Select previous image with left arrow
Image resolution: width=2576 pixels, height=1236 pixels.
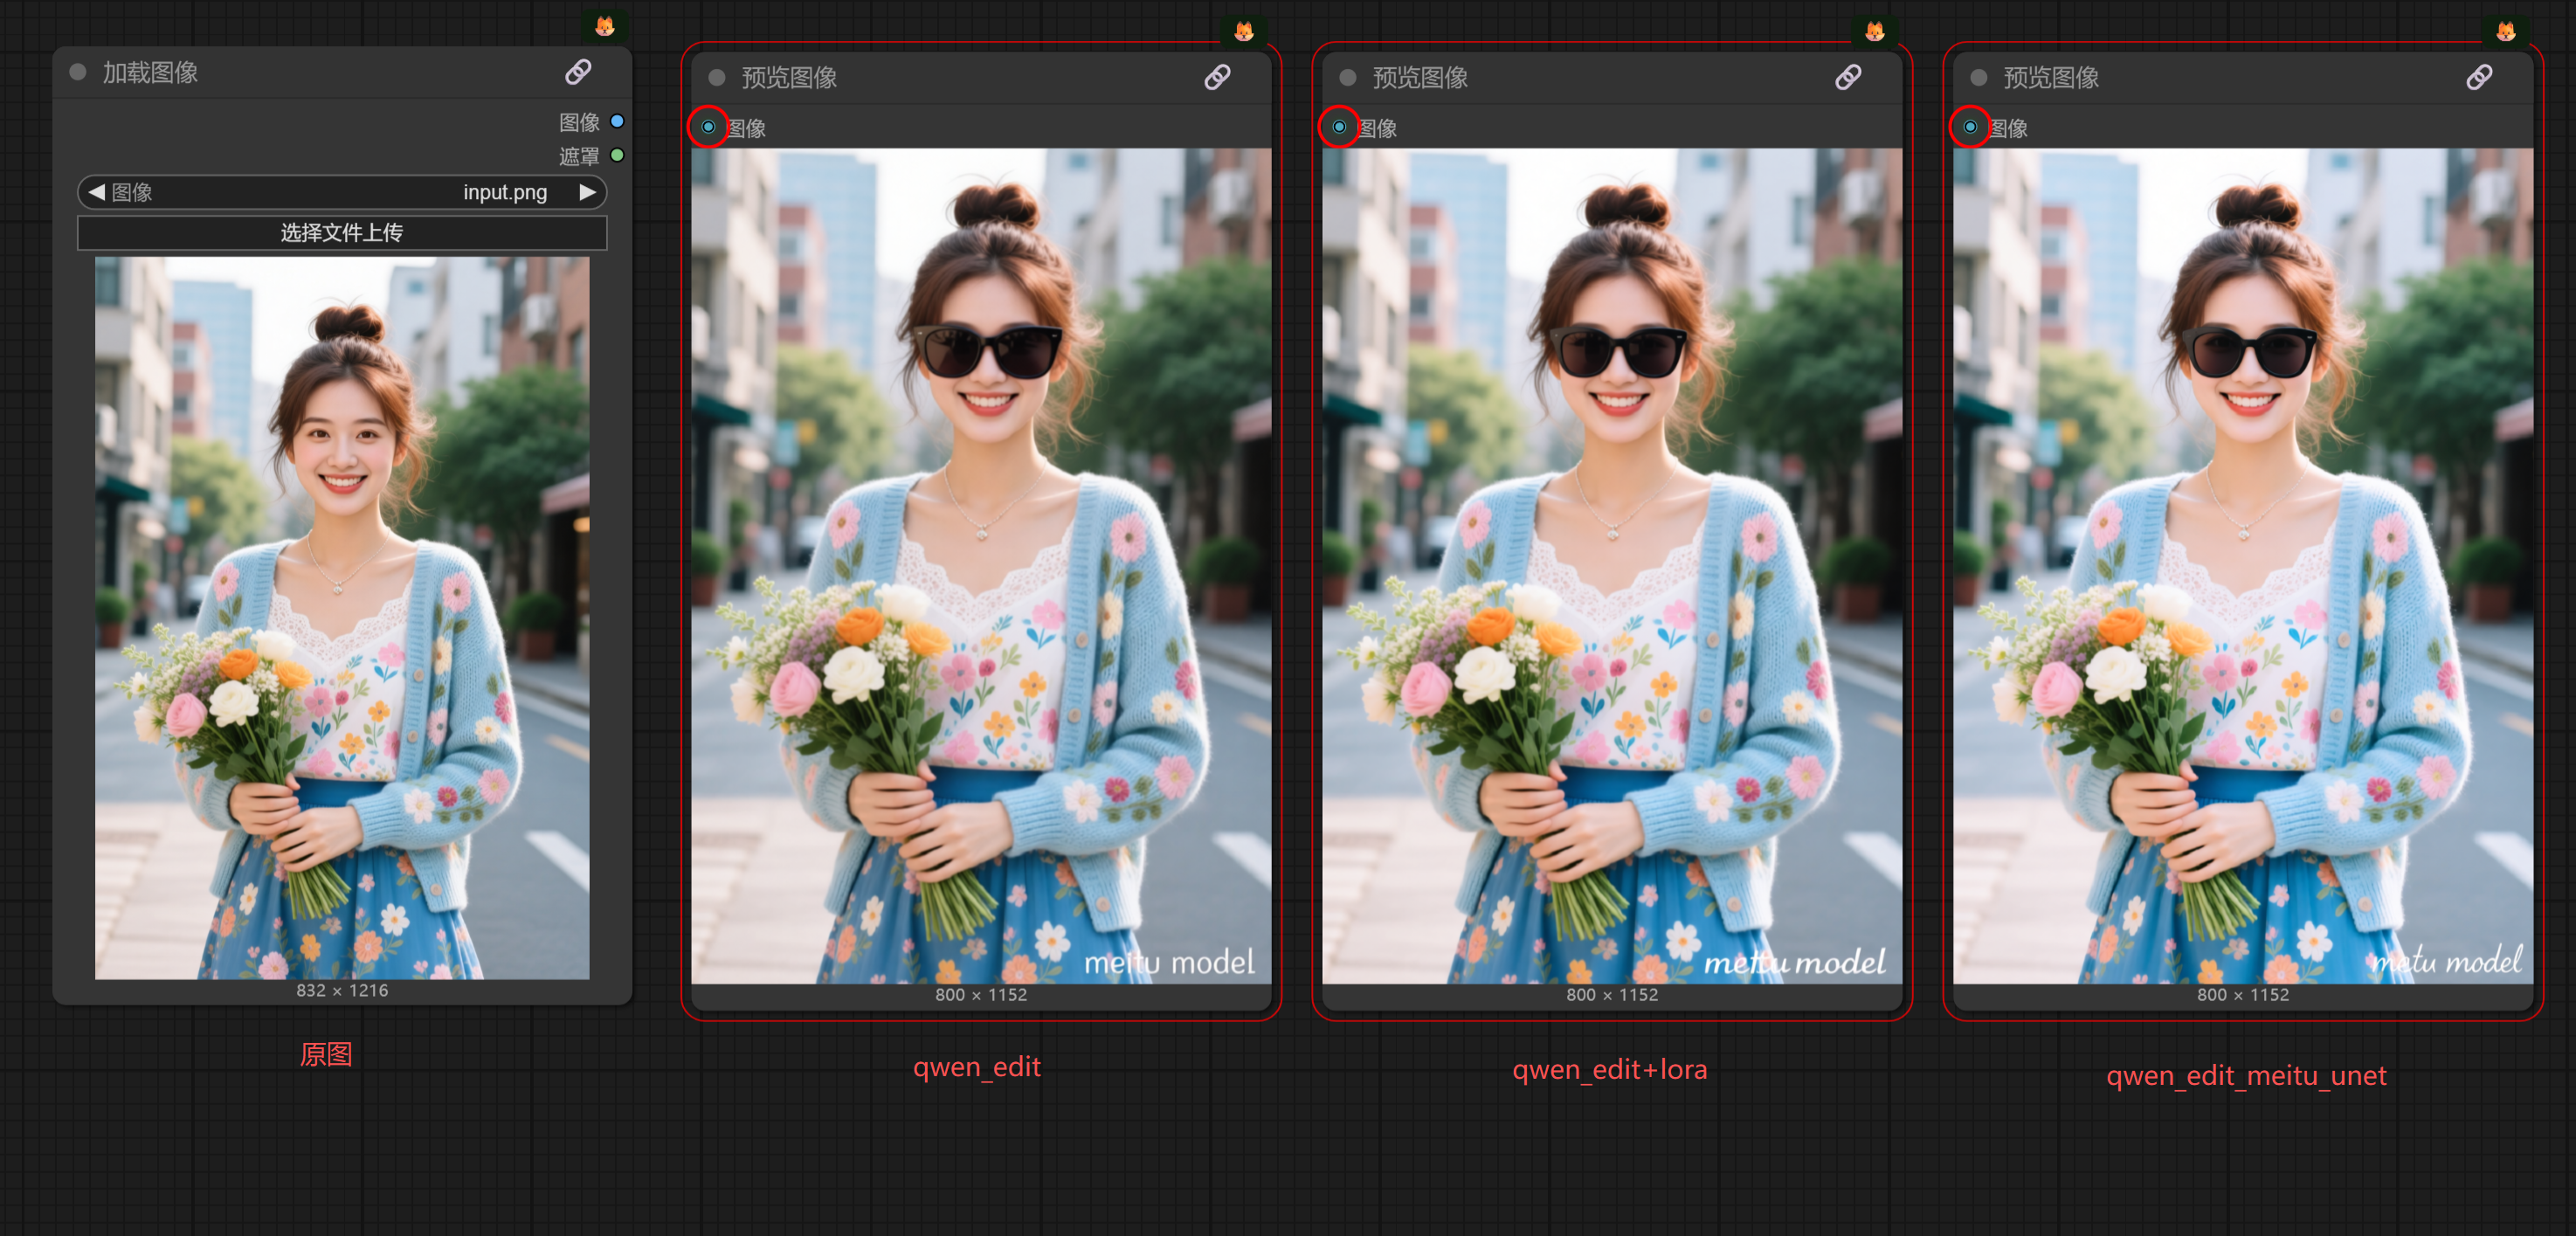[x=96, y=191]
